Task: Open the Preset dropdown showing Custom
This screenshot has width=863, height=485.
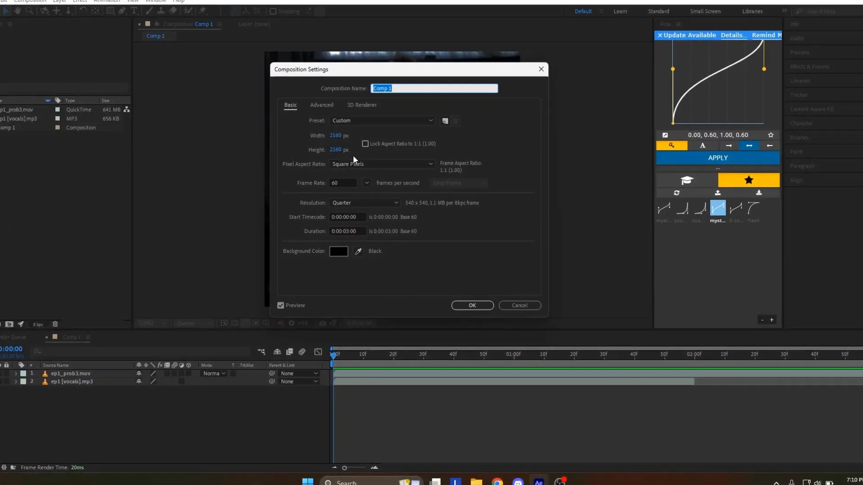Action: 382,120
